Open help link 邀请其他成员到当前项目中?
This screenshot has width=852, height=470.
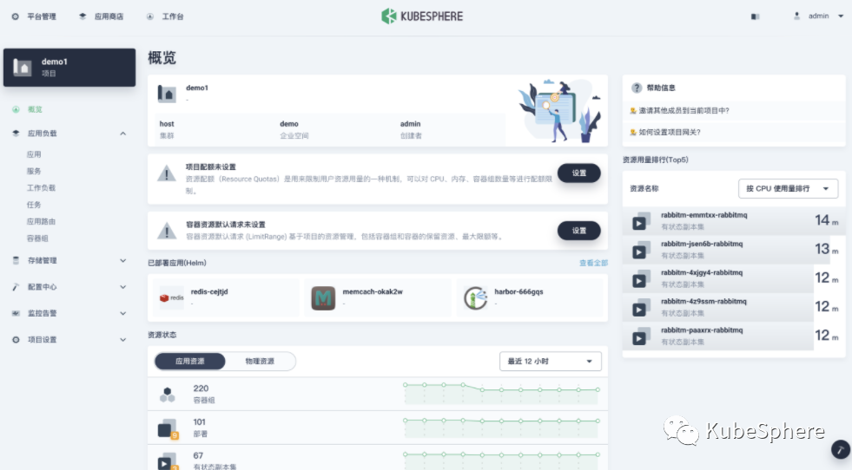(x=684, y=111)
